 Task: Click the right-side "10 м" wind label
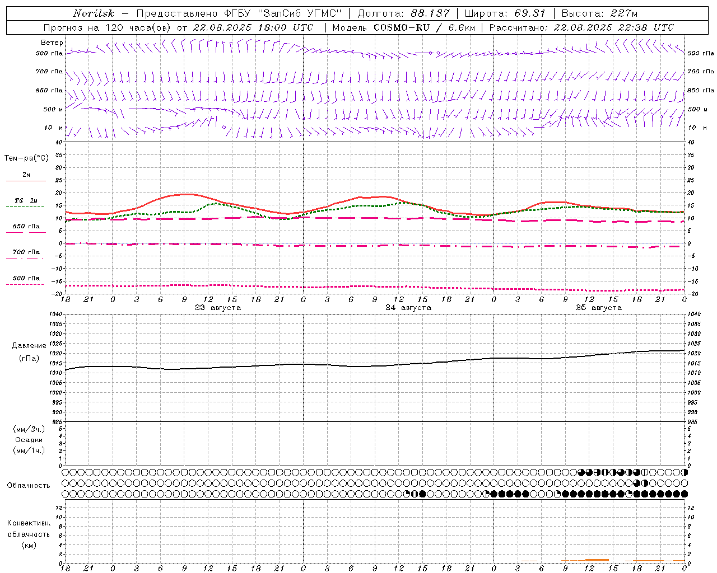[x=697, y=128]
